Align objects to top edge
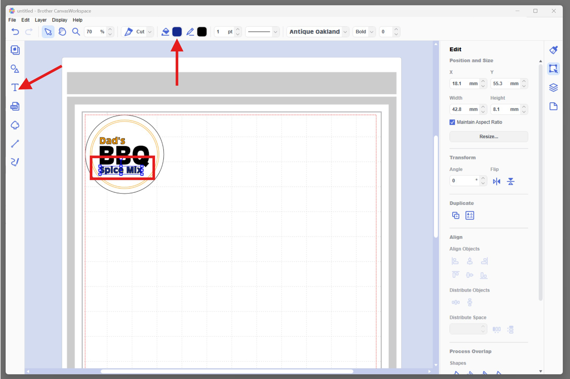The width and height of the screenshot is (570, 379). pyautogui.click(x=456, y=275)
